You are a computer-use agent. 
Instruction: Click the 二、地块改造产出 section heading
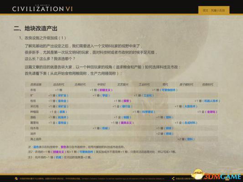click(x=36, y=29)
